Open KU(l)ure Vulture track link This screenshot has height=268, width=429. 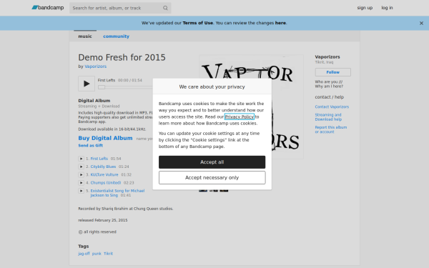click(x=104, y=174)
